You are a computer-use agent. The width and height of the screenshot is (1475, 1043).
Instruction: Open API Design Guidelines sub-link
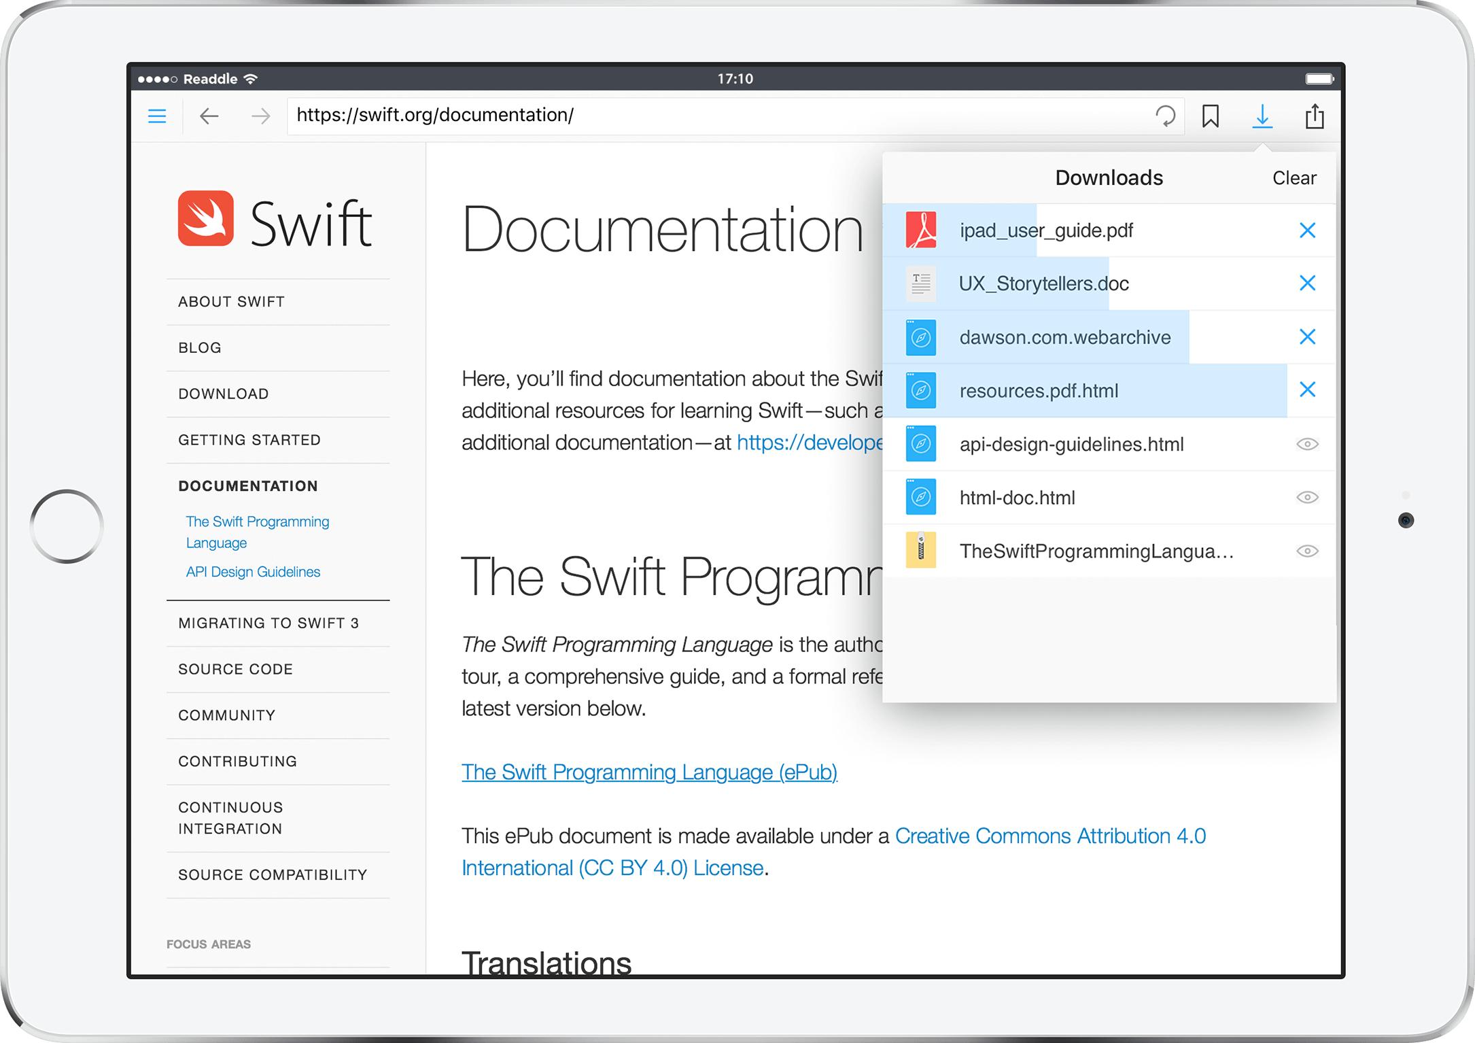(x=253, y=572)
